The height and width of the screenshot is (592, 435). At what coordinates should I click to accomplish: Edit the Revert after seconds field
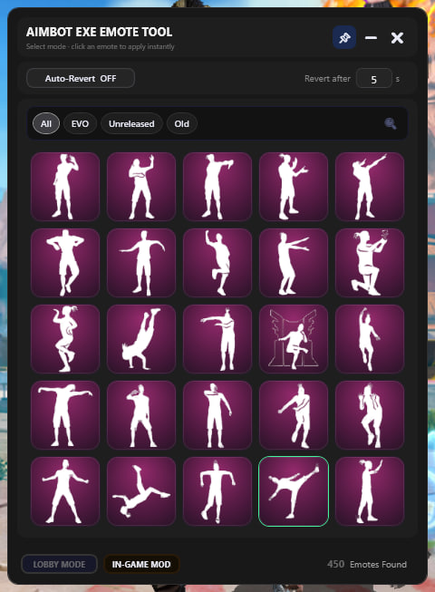pos(373,79)
